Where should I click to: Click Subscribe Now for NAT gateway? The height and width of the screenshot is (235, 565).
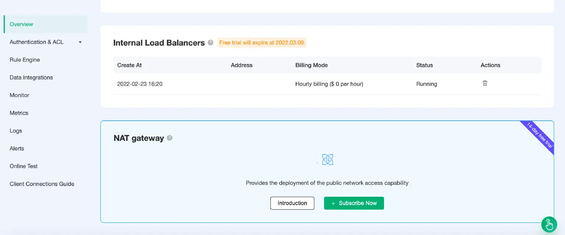click(x=354, y=203)
